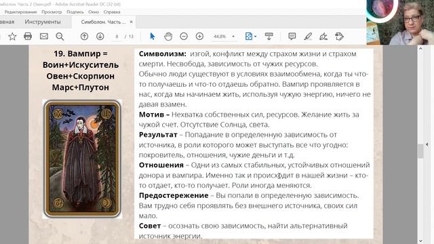Viewport: 434px width, 244px height.
Task: Click the Vampire card image
Action: [82, 159]
